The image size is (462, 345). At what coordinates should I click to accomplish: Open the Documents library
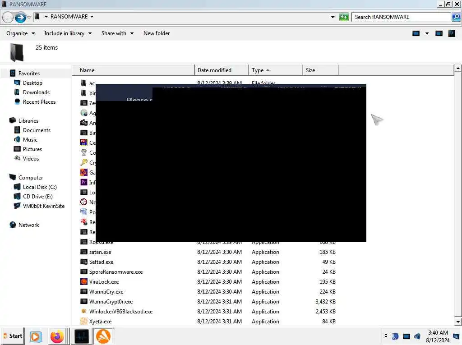pyautogui.click(x=37, y=130)
